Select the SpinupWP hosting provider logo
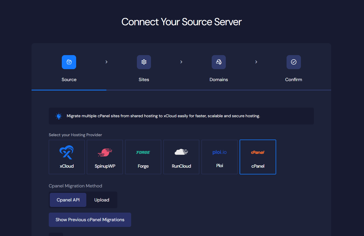The height and width of the screenshot is (236, 364). tap(105, 152)
